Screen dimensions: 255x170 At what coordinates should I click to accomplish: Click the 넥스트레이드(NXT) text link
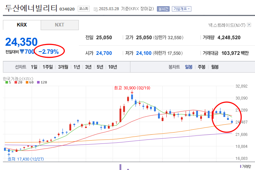tap(227, 25)
